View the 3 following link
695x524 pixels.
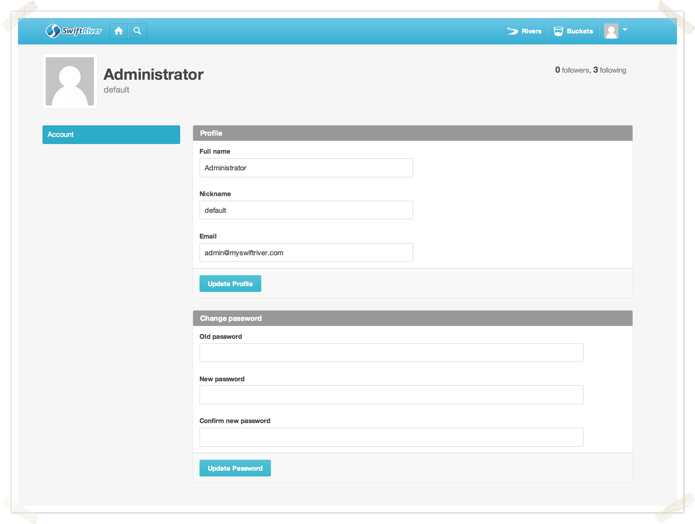[x=610, y=70]
